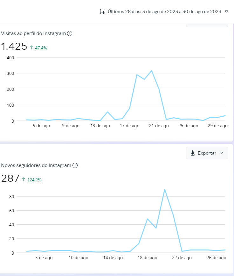
Task: Click the 17 de ago axis label
Action: pyautogui.click(x=129, y=126)
